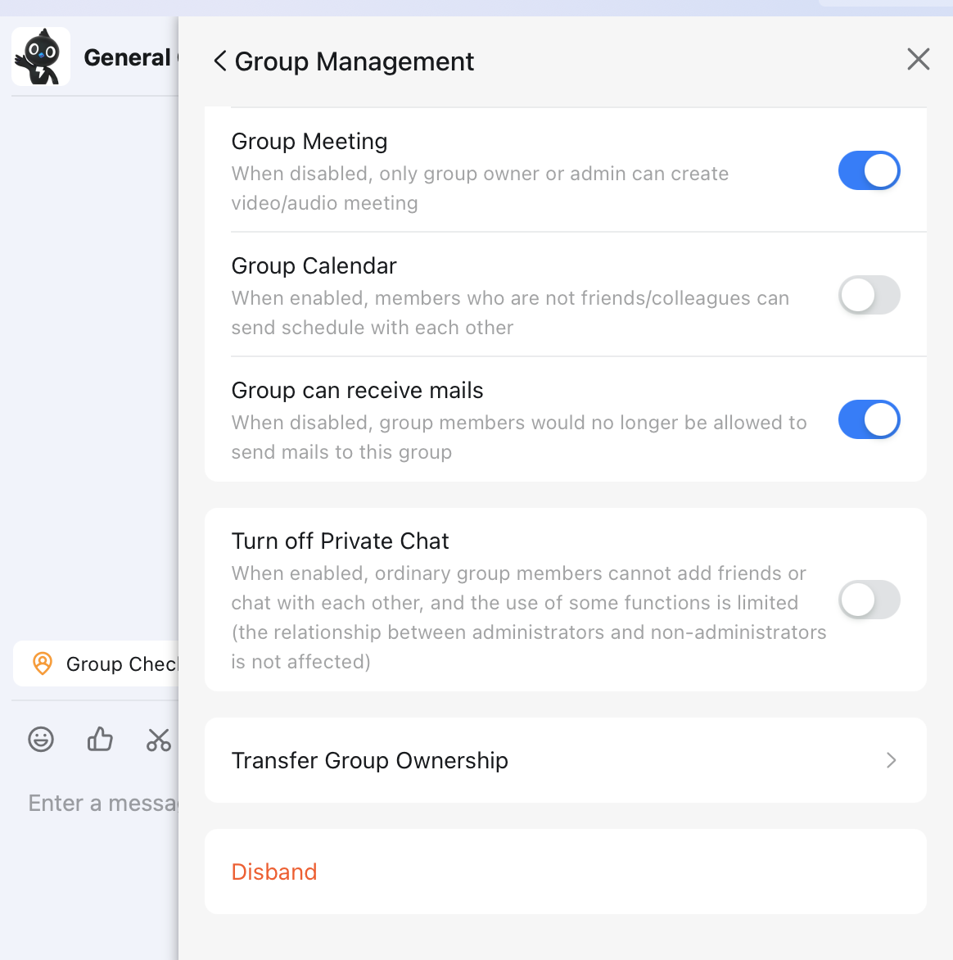953x960 pixels.
Task: Click the Transfer Group Ownership chevron
Action: point(892,760)
